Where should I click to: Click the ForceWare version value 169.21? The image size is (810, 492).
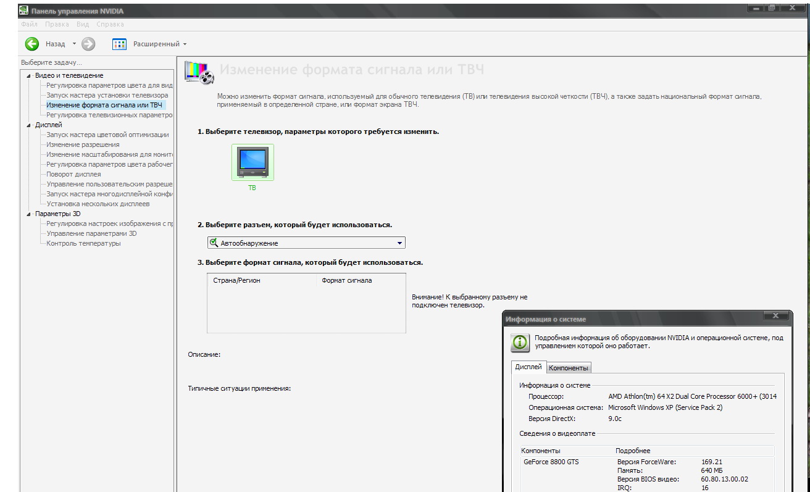(712, 462)
